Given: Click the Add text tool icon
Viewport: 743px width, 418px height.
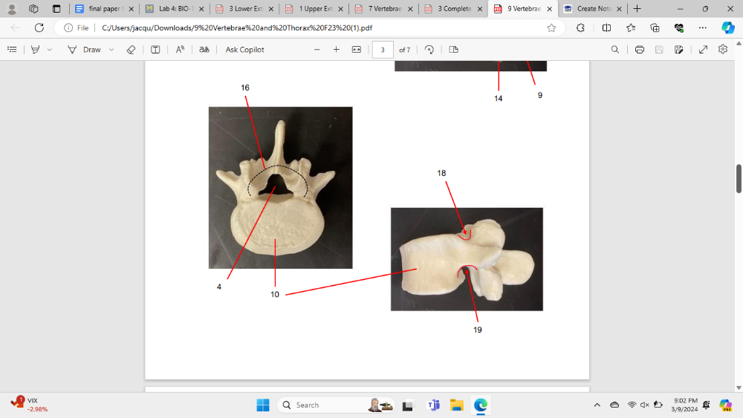Looking at the screenshot, I should click(x=155, y=50).
